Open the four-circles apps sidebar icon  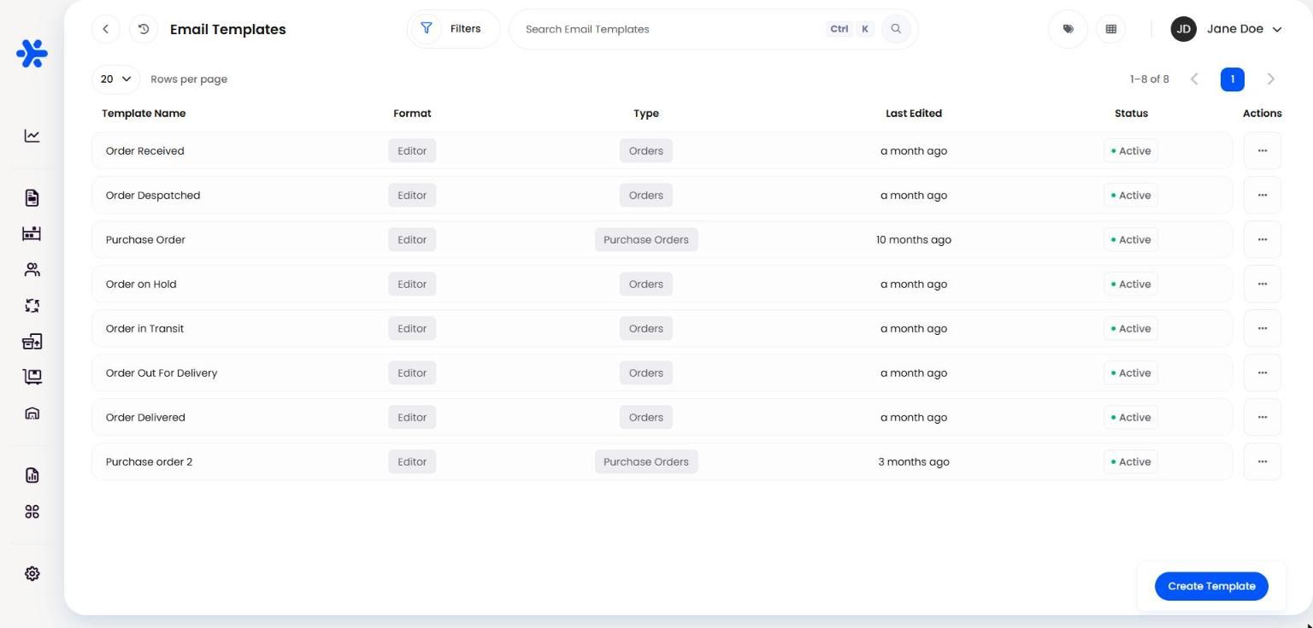[x=32, y=512]
